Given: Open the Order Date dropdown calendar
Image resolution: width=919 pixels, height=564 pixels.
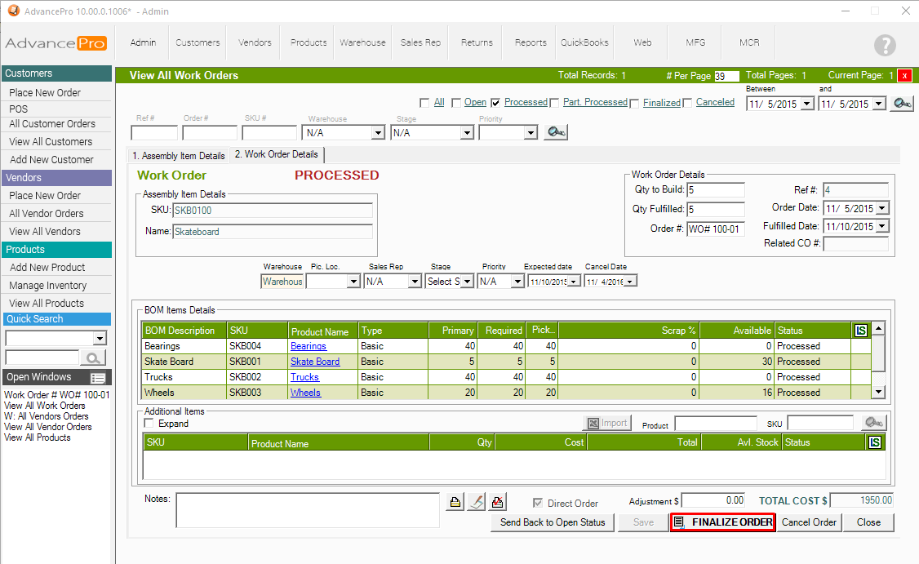Looking at the screenshot, I should tap(882, 208).
